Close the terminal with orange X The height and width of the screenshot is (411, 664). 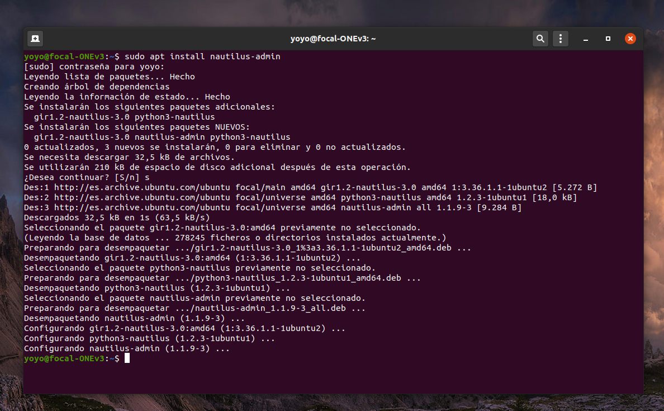point(630,39)
